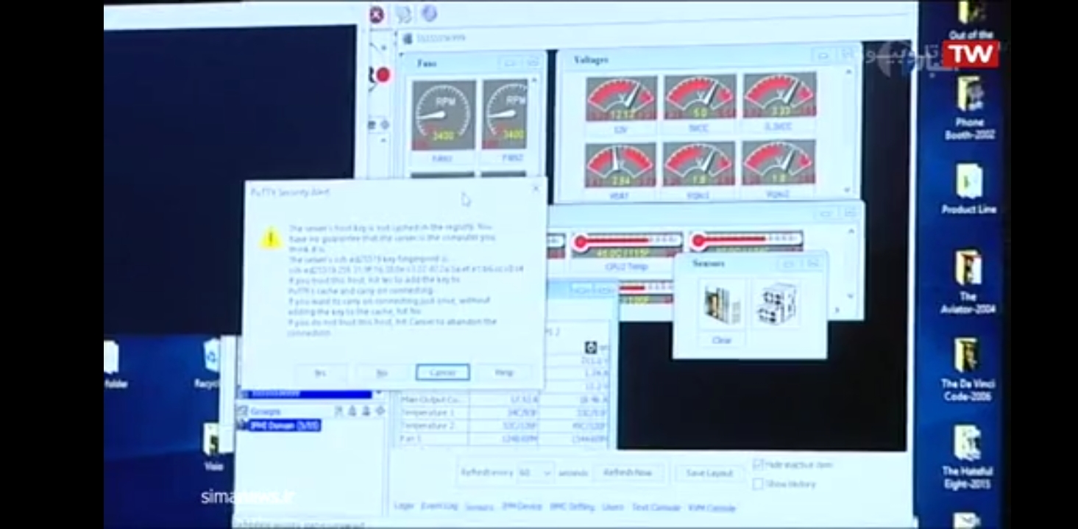Screen dimensions: 1078x529
Task: Click the Temperature 1 row in sensor table
Action: pyautogui.click(x=504, y=413)
